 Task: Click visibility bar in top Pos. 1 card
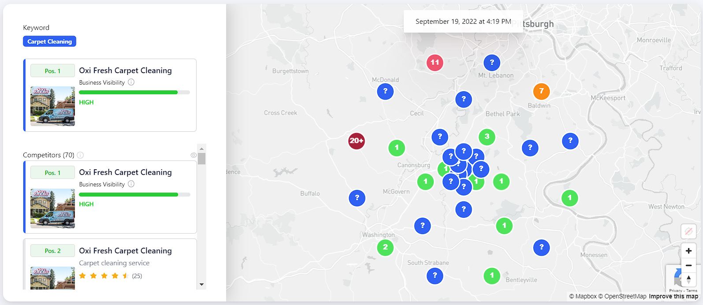134,93
